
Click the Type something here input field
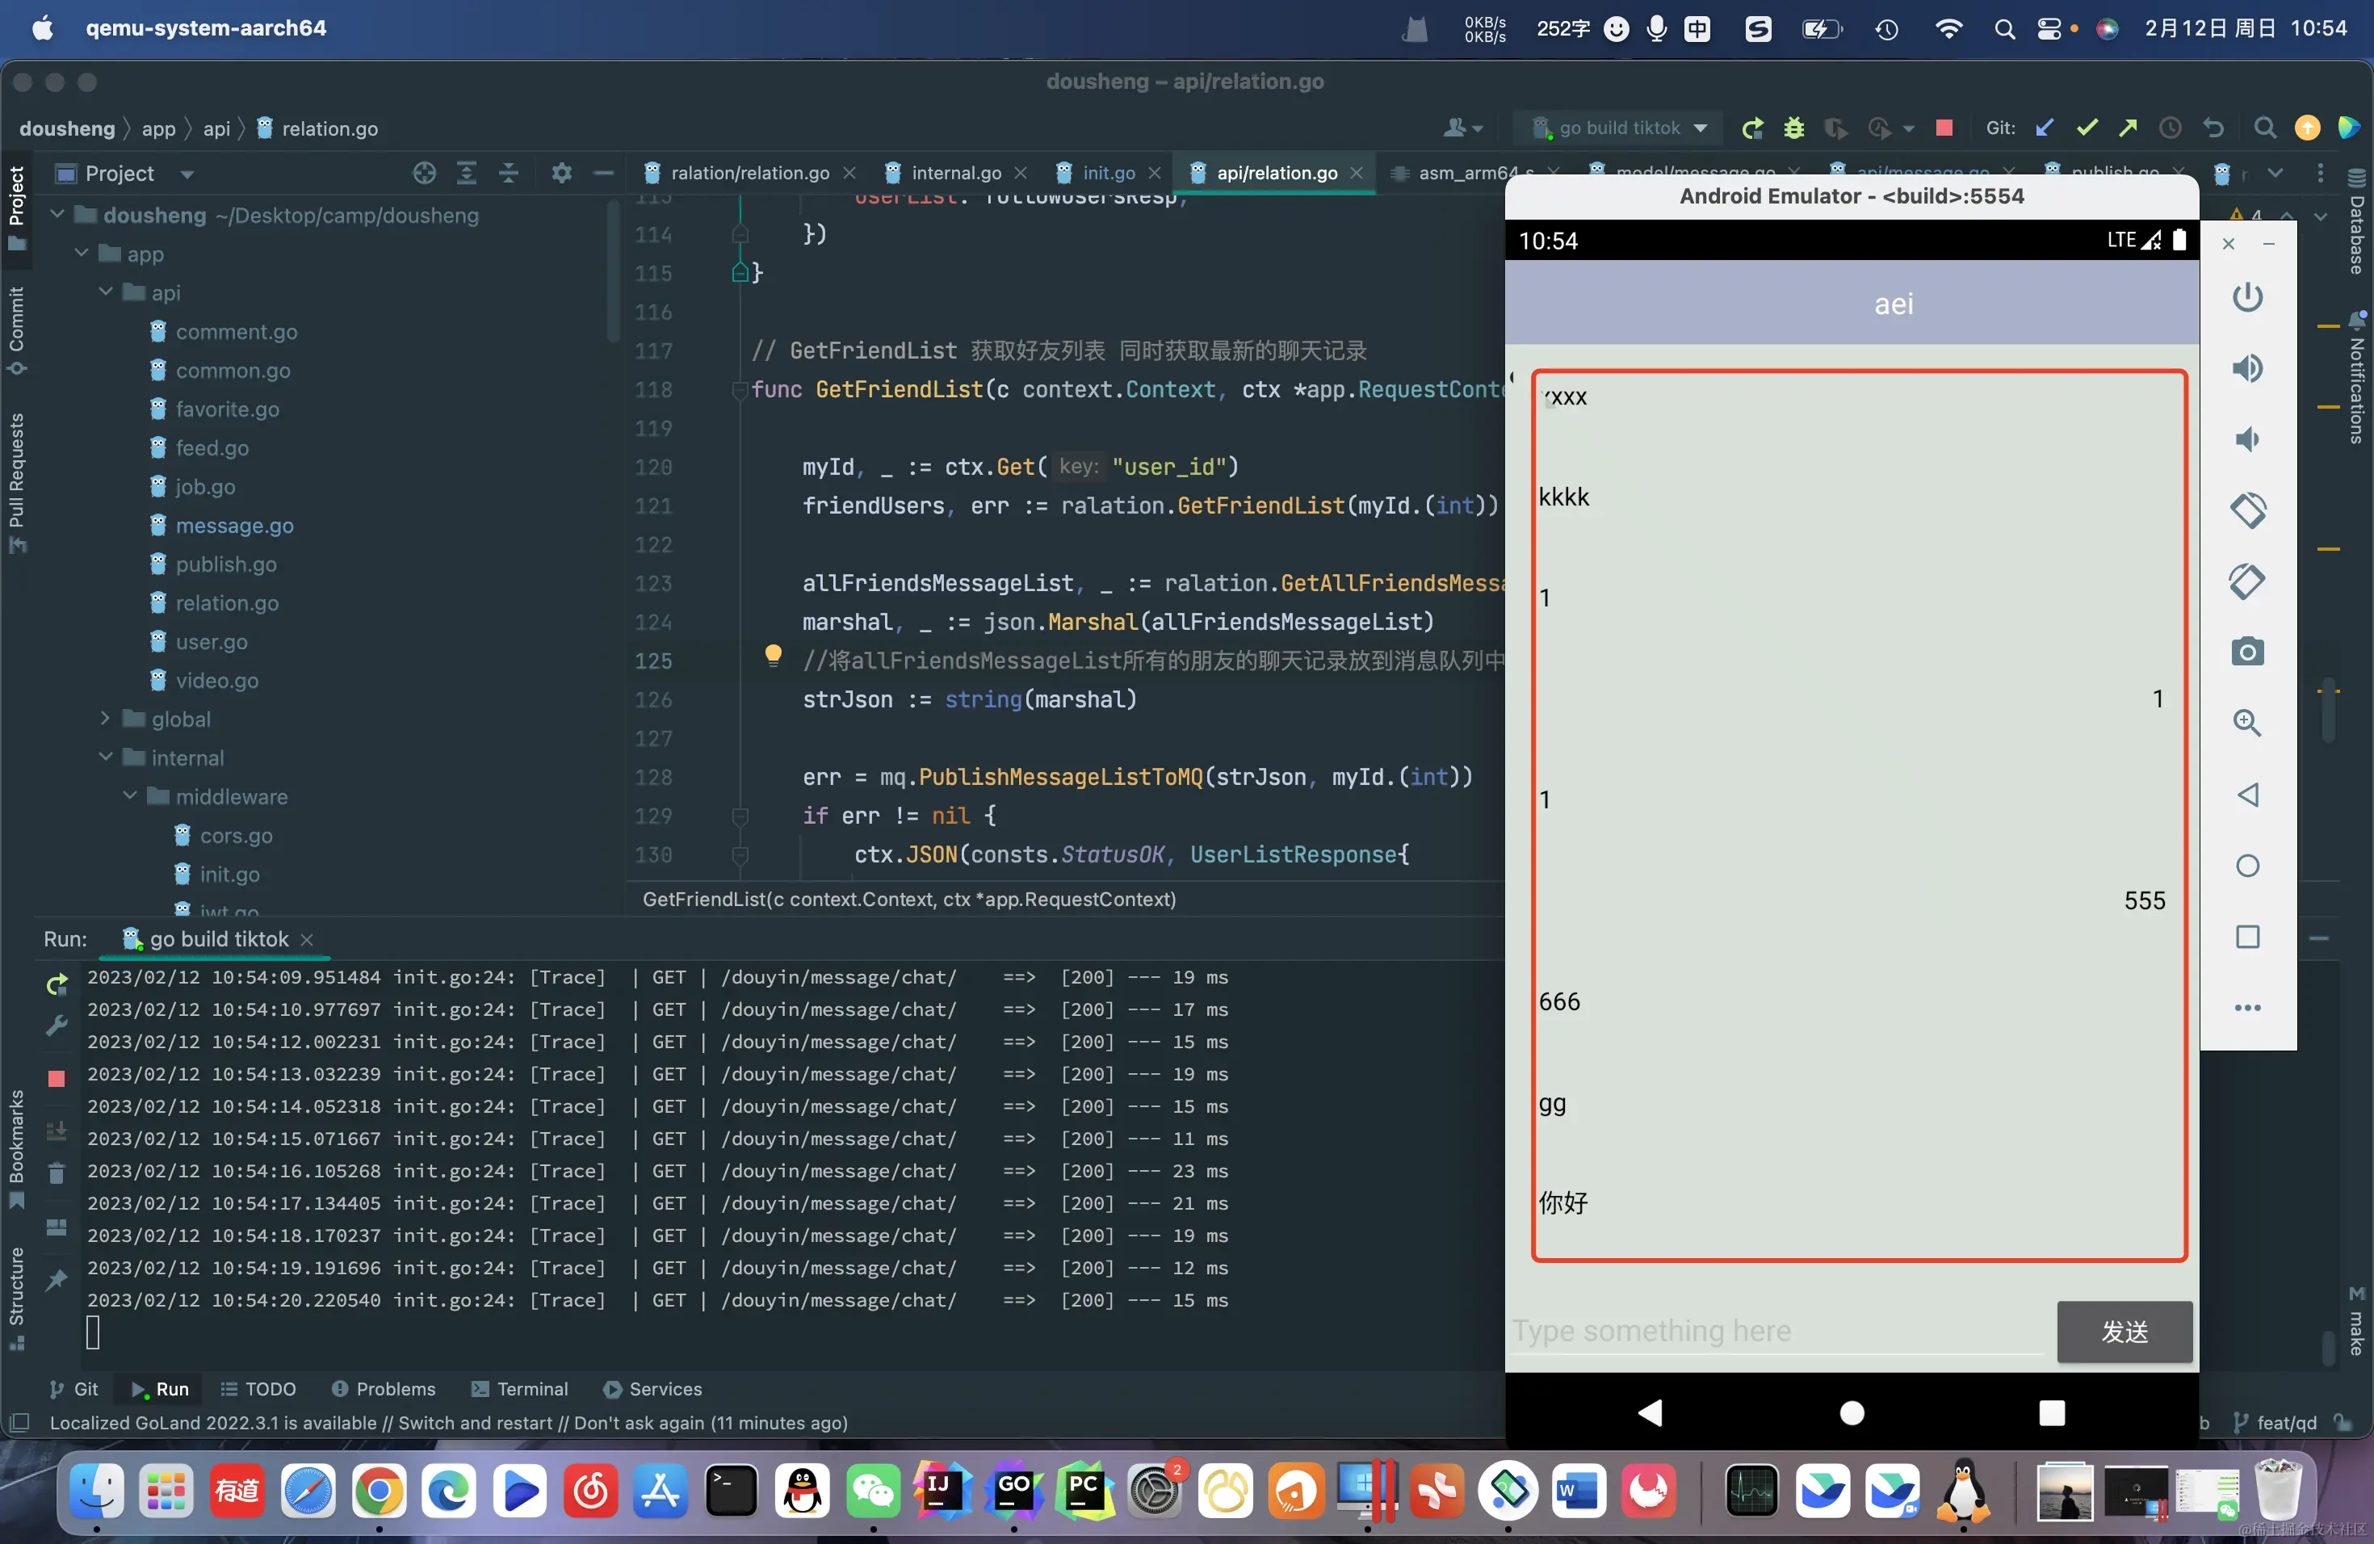click(1776, 1331)
